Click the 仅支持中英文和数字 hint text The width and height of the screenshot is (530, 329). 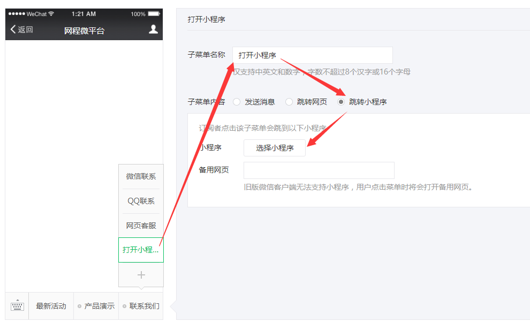[x=322, y=72]
